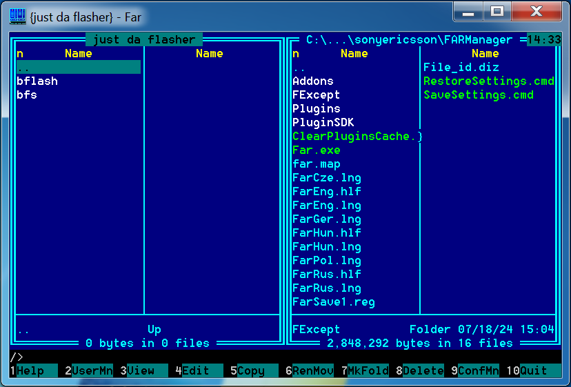Click the '2,848,292 bytes in 16 files' summary
This screenshot has height=387, width=571.
(420, 344)
